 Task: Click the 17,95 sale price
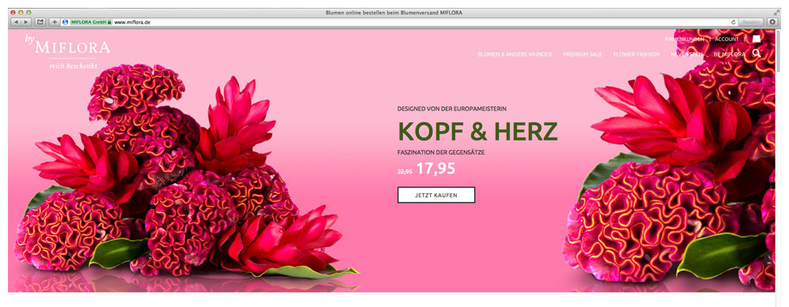click(436, 169)
